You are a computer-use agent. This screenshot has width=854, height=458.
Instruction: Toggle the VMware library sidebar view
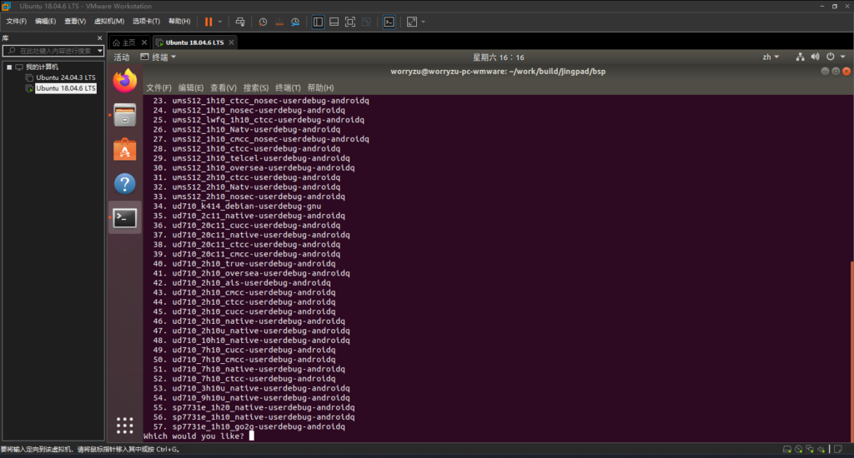point(318,22)
